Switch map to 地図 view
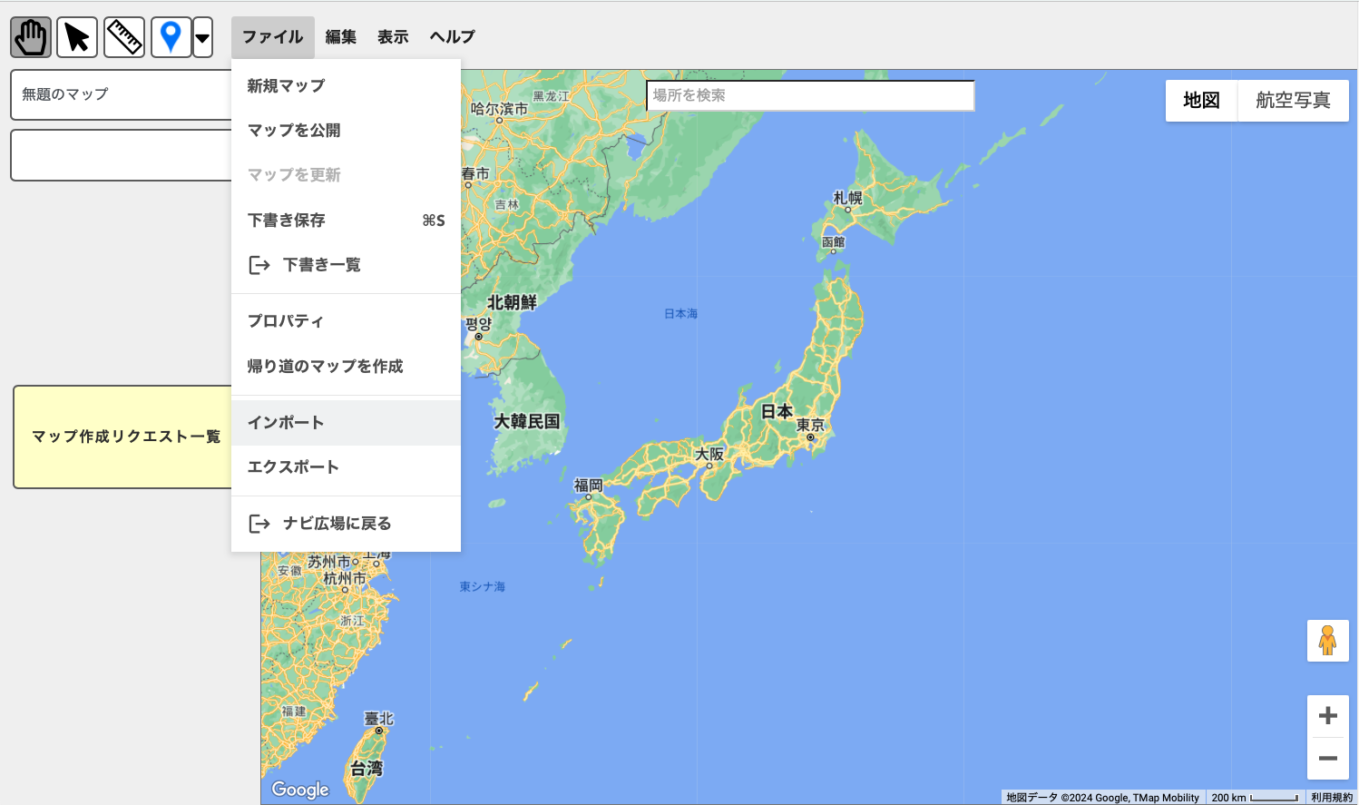 [x=1201, y=101]
